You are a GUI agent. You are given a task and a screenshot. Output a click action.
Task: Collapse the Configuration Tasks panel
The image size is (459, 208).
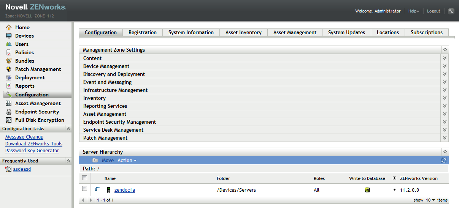tap(68, 129)
